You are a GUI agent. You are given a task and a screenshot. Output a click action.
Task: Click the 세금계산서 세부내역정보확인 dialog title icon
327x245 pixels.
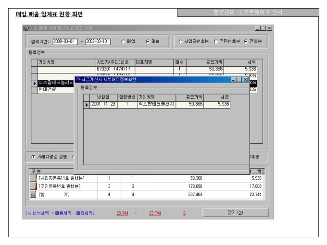[x=78, y=79]
